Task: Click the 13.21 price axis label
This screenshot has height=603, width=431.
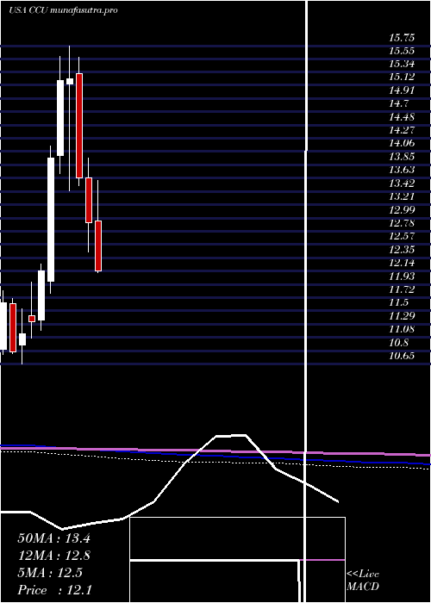Action: [402, 196]
